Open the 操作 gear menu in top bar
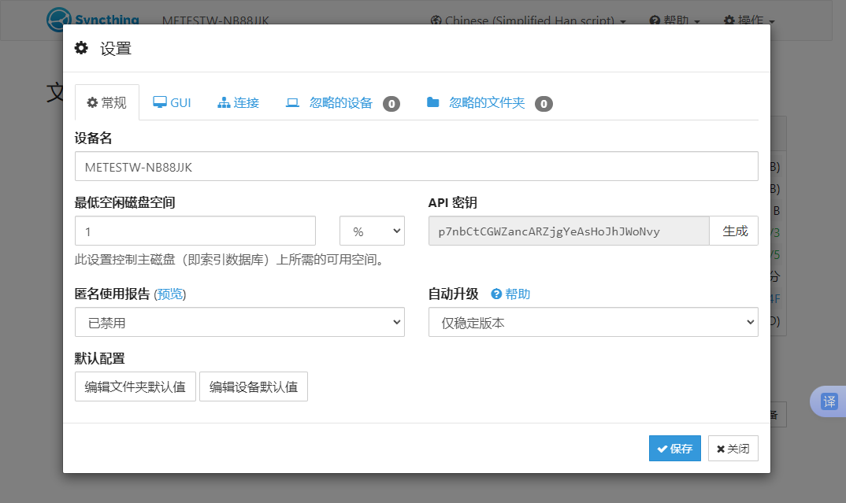Viewport: 846px width, 503px height. coord(748,20)
